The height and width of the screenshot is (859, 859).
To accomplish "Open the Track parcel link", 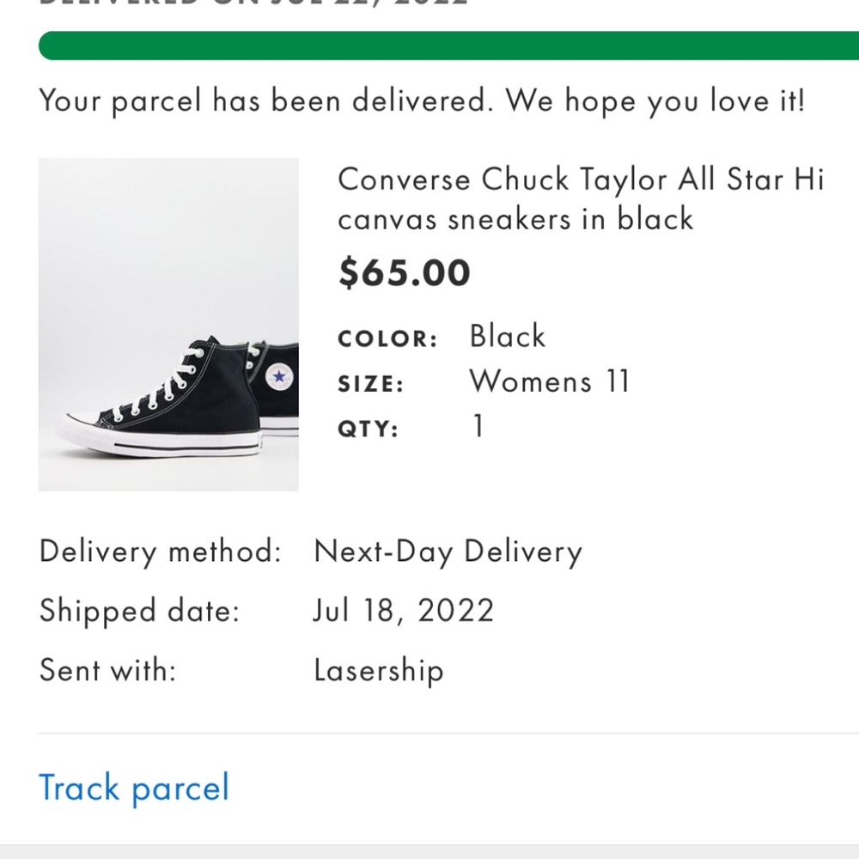I will (x=133, y=788).
